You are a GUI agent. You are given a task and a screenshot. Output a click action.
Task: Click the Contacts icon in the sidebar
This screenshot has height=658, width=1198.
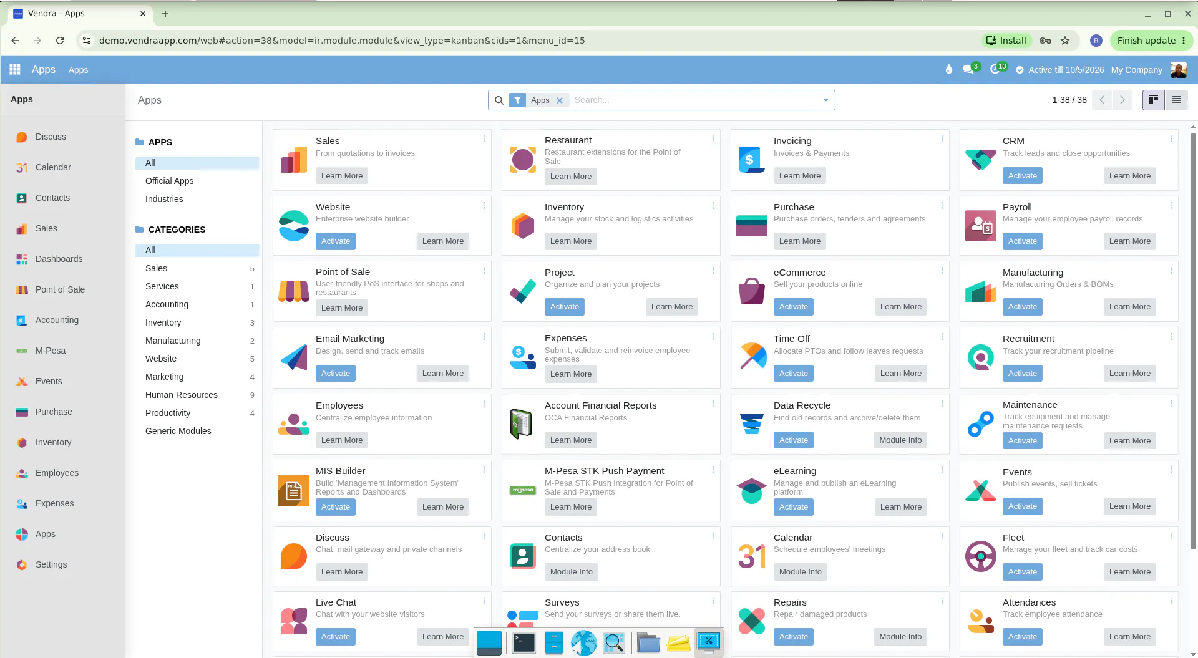click(x=22, y=198)
